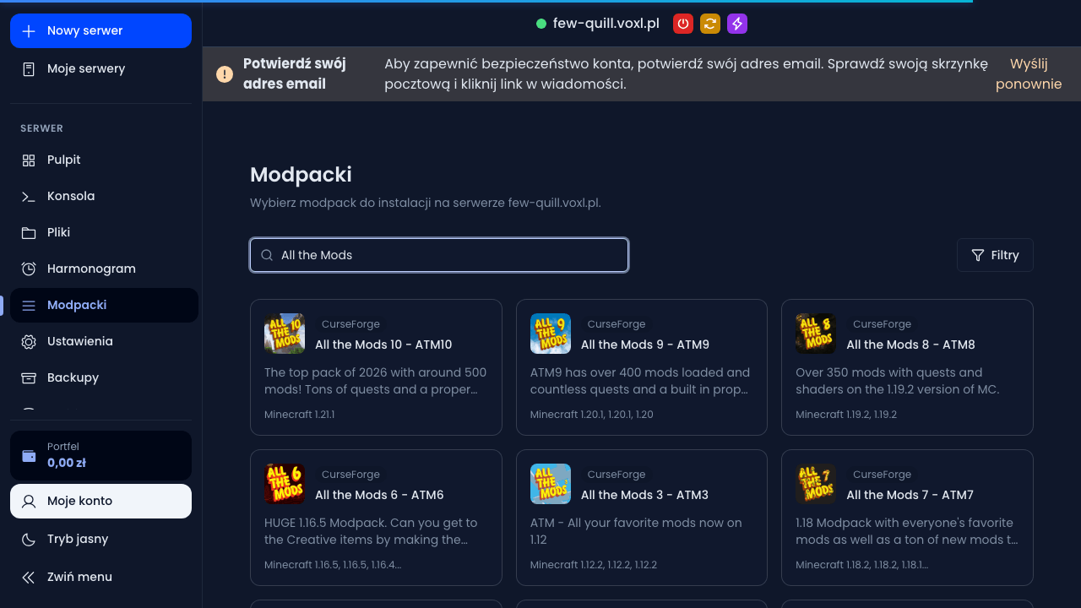The width and height of the screenshot is (1081, 608).
Task: Click the Pulpit dashboard grid icon
Action: pyautogui.click(x=29, y=160)
